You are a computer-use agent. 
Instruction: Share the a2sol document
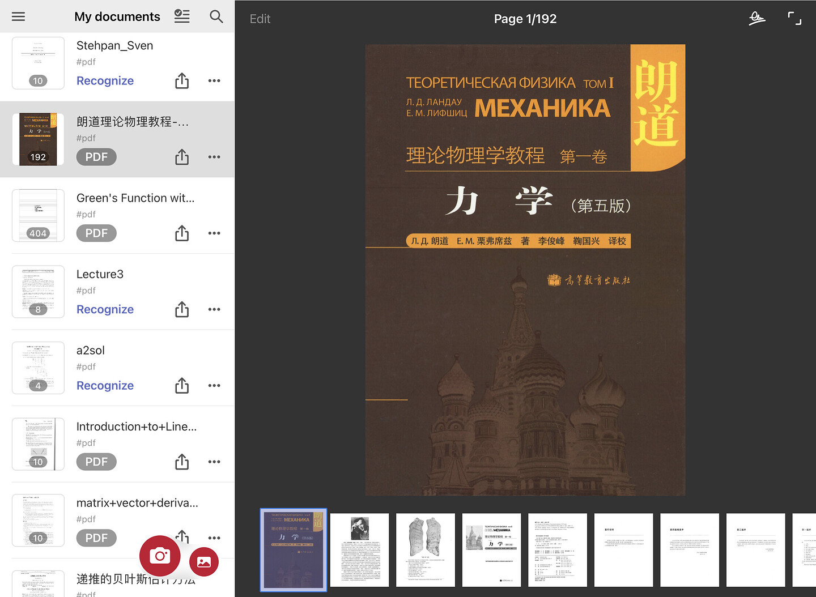point(182,386)
